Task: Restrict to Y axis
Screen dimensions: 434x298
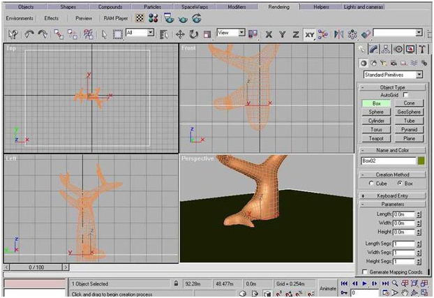Action: pyautogui.click(x=282, y=35)
